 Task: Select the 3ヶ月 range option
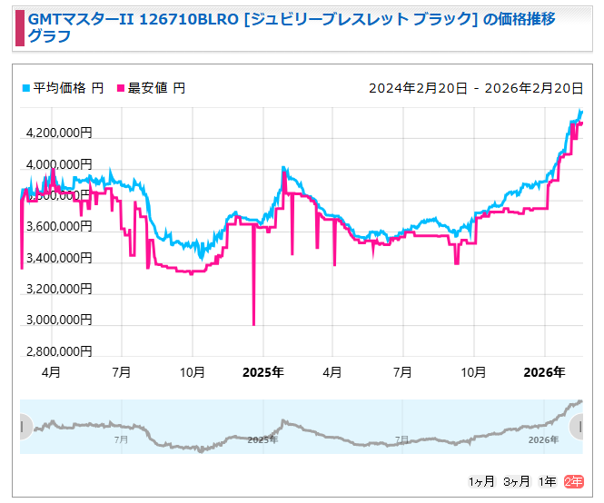(516, 480)
